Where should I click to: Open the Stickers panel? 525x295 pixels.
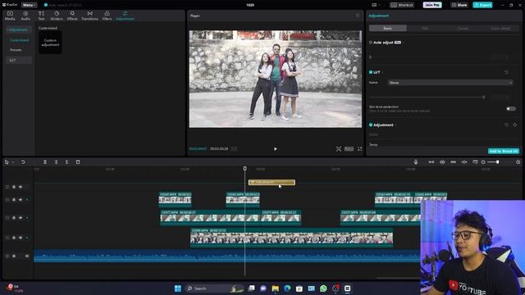click(x=57, y=16)
